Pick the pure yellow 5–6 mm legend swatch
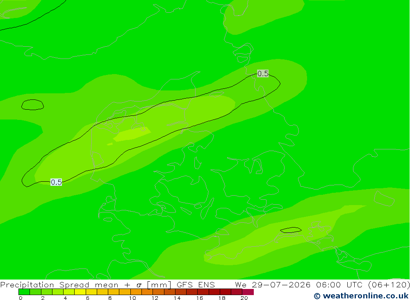This screenshot has height=300, width=410. pyautogui.click(x=80, y=292)
